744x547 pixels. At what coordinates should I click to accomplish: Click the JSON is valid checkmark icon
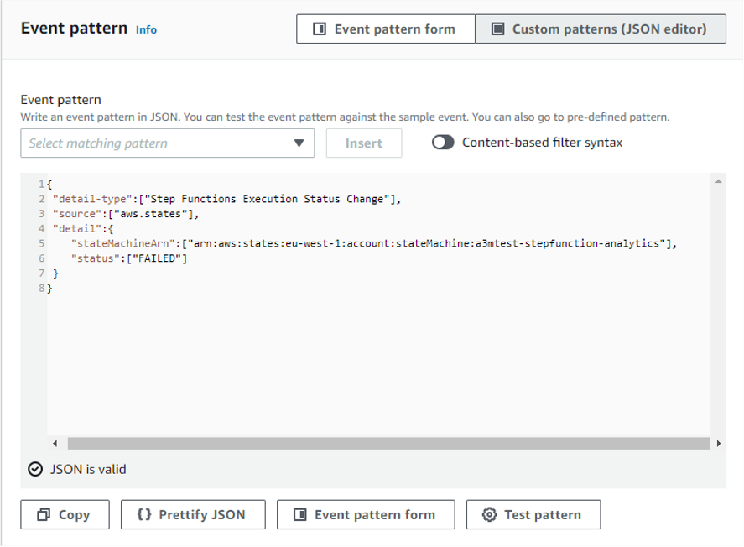34,470
